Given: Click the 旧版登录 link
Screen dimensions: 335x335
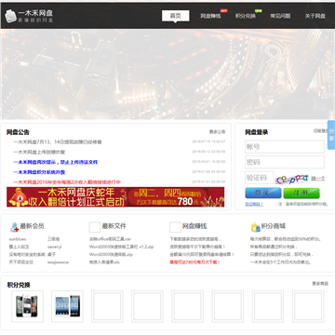Looking at the screenshot, I should click(x=320, y=131).
